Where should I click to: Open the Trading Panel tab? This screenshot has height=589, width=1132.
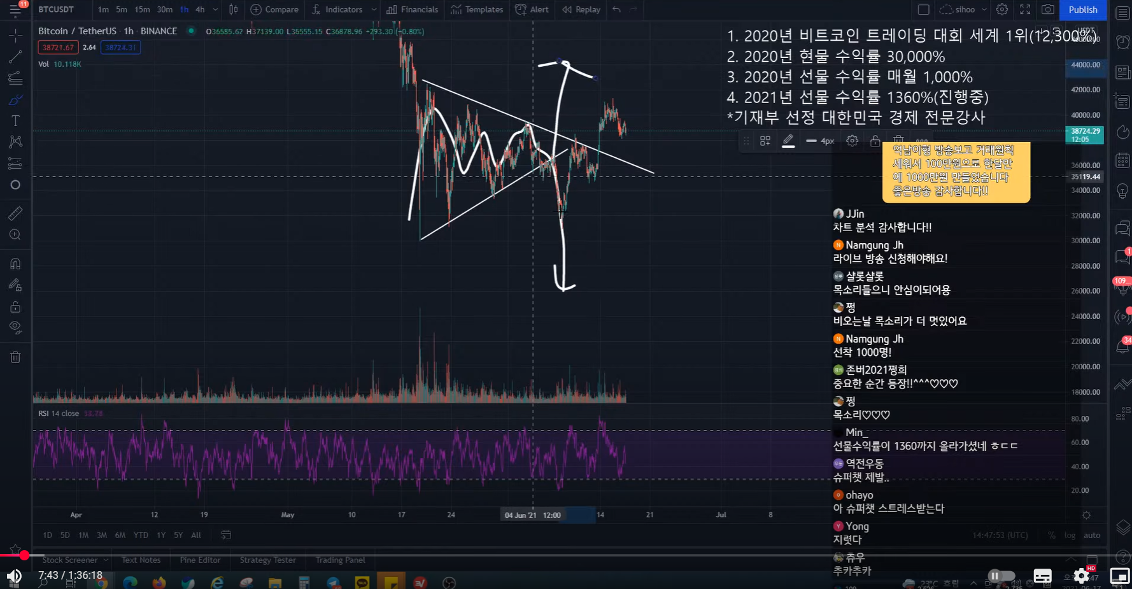click(340, 560)
